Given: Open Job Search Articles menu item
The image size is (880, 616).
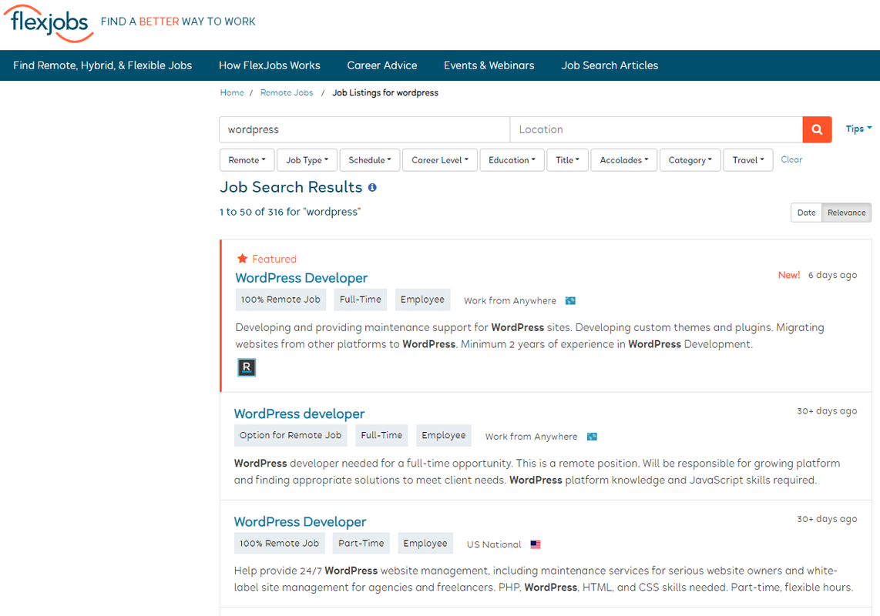Looking at the screenshot, I should (610, 65).
